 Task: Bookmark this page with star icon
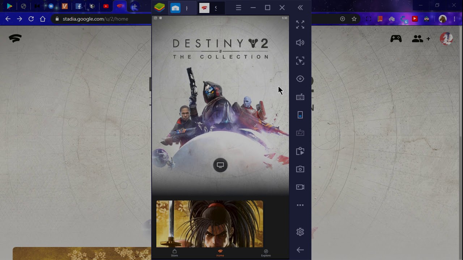[x=354, y=19]
